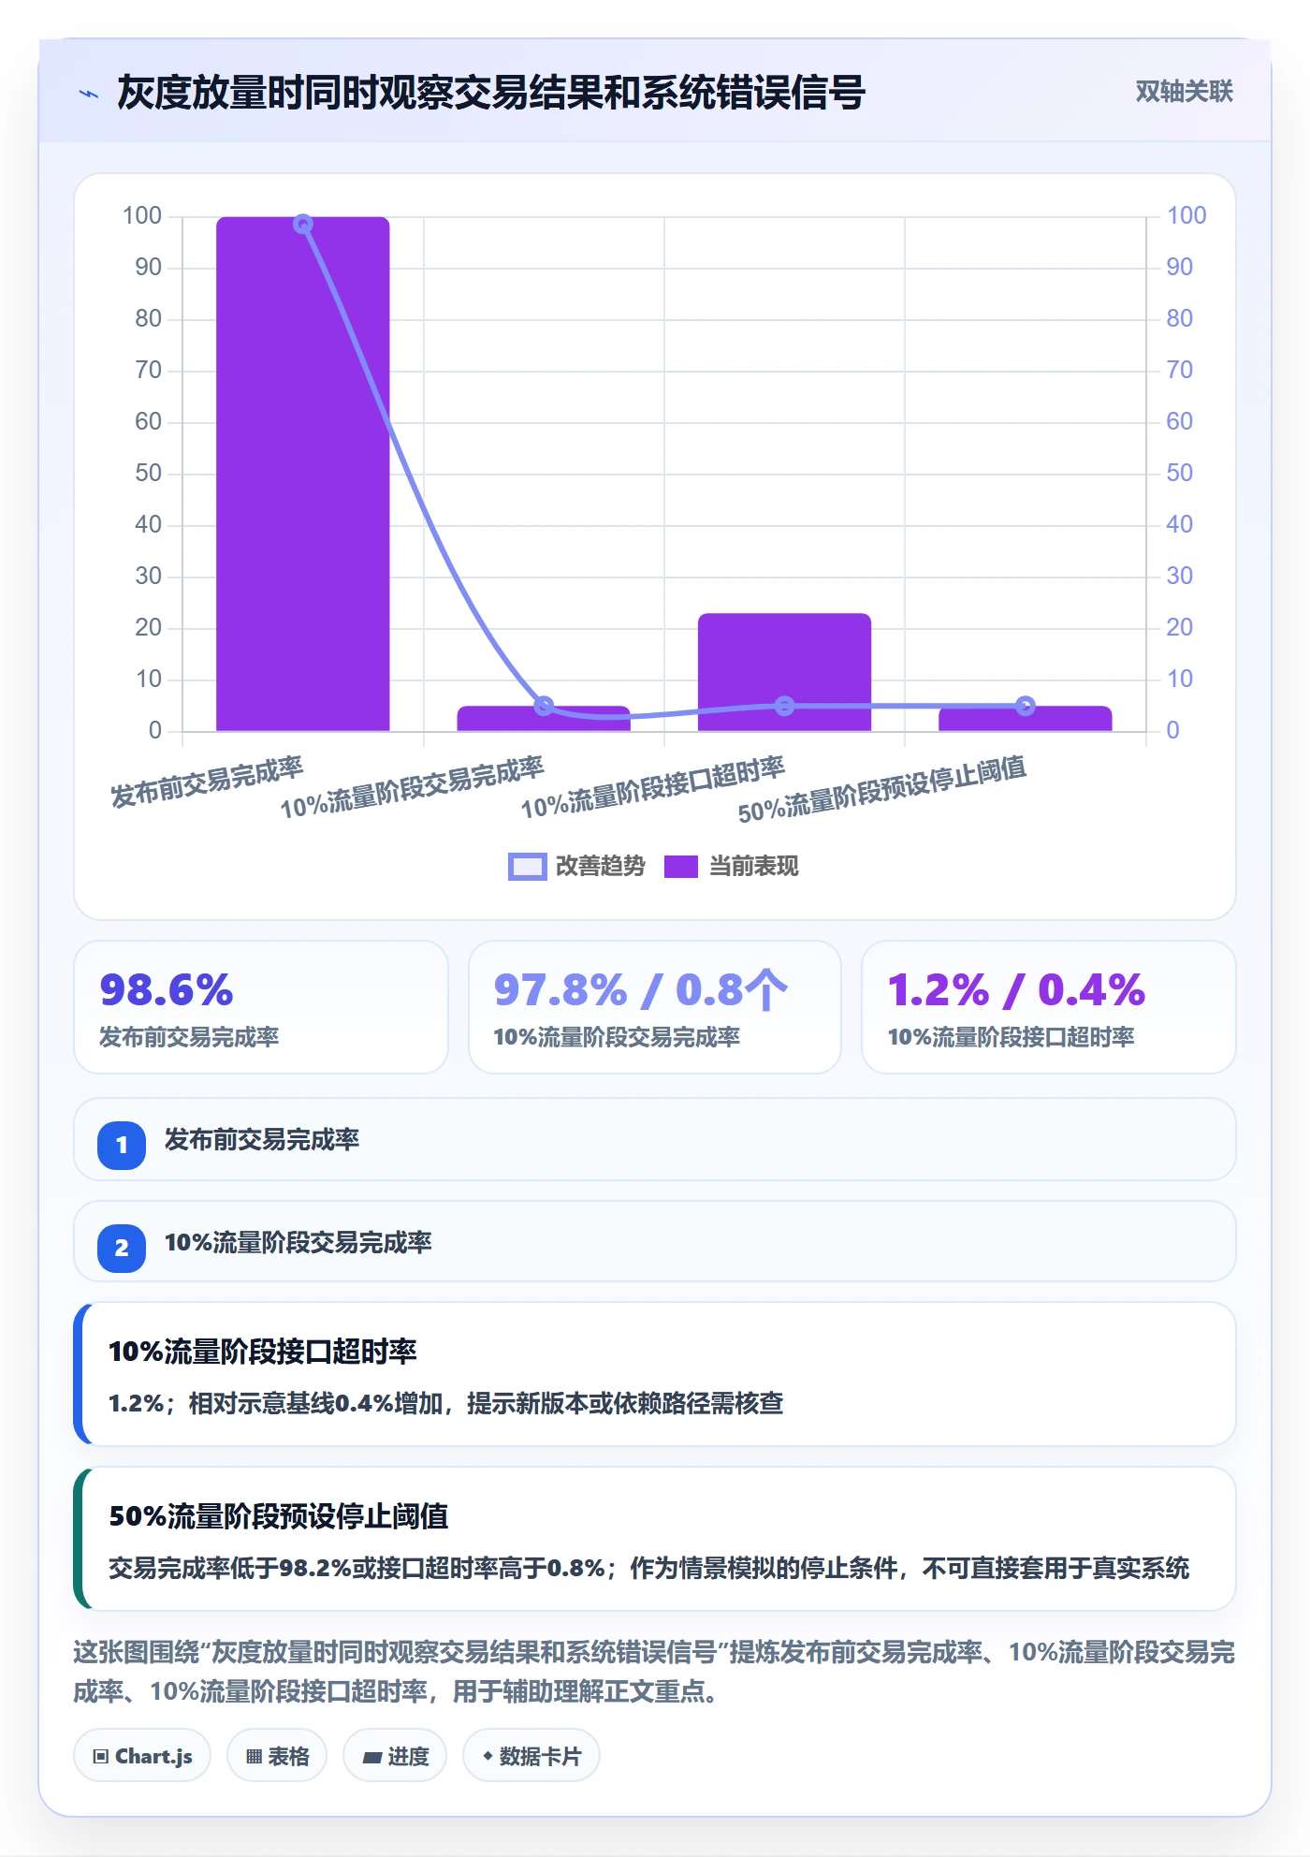This screenshot has width=1310, height=1857.
Task: Click the Chart.js tag
Action: click(x=142, y=1756)
